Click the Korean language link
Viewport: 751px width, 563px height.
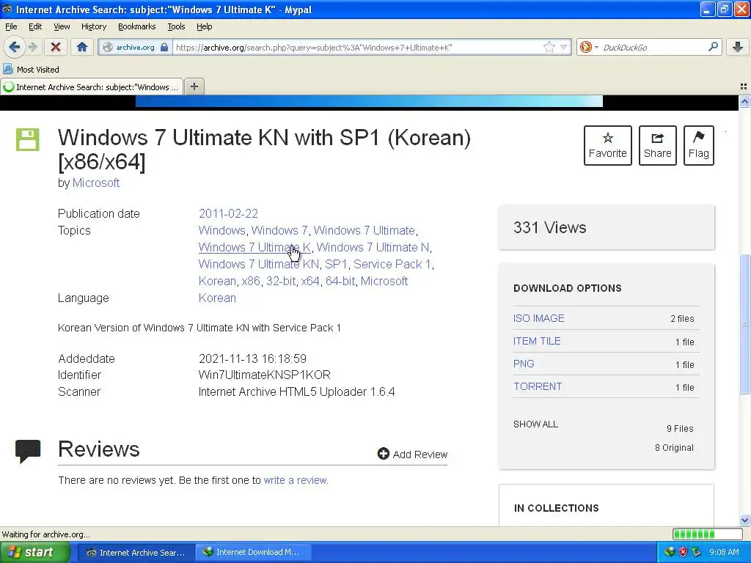[x=217, y=298]
